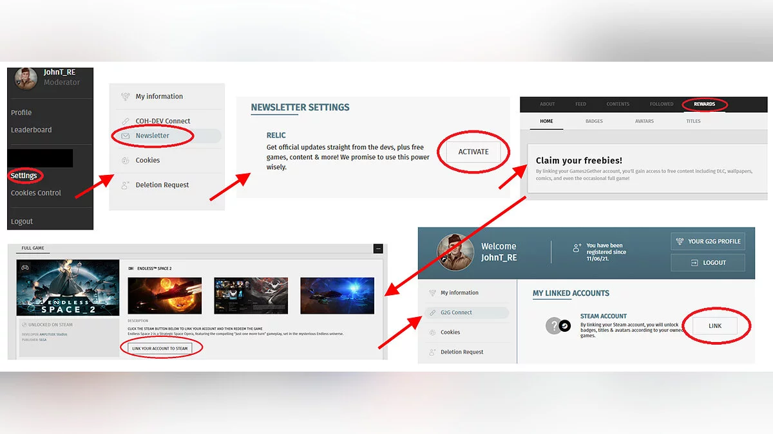Click the chain-link icon beside COH-DEV Connect
The height and width of the screenshot is (434, 773).
tap(126, 121)
